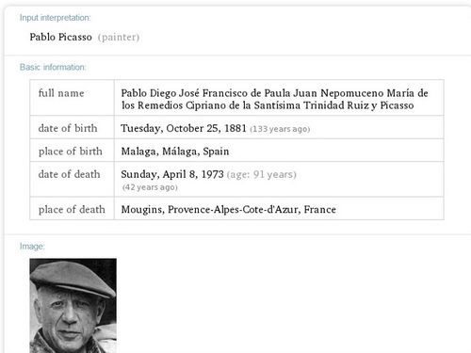Select the 'full name' row label
This screenshot has height=353, width=471.
pos(61,93)
